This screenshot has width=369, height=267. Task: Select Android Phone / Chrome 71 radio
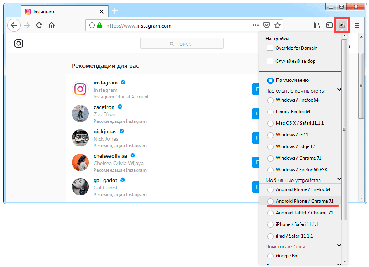(270, 201)
